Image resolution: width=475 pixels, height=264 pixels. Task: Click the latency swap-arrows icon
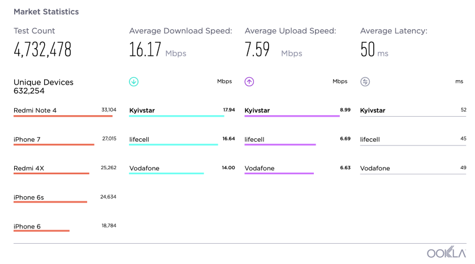click(365, 82)
